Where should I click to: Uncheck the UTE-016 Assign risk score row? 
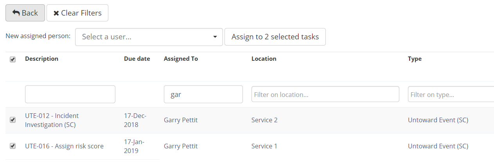click(x=13, y=146)
